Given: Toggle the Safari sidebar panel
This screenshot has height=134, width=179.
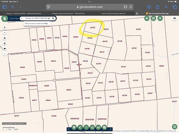Looking at the screenshot, I should (5, 7).
